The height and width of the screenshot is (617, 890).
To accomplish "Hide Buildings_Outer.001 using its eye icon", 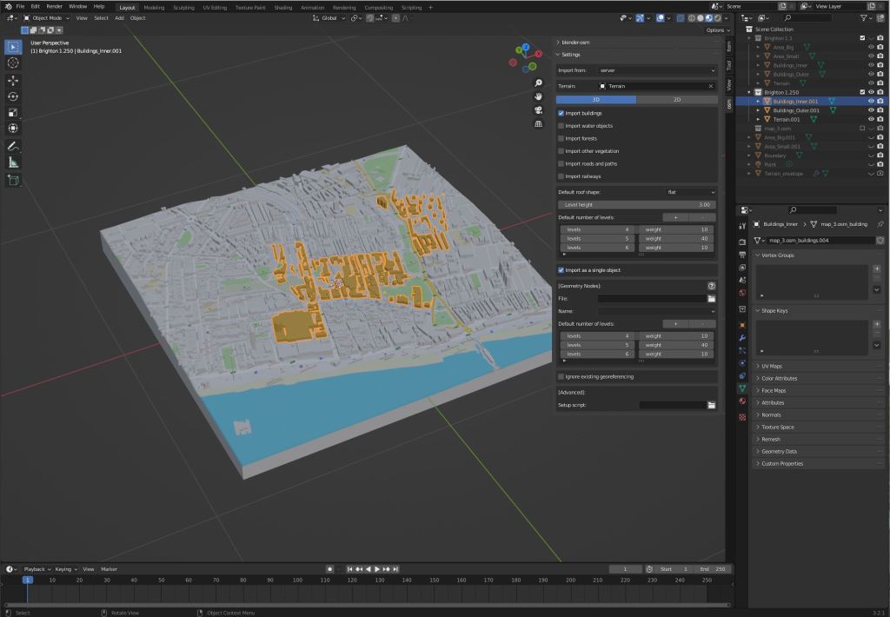I will click(x=871, y=110).
